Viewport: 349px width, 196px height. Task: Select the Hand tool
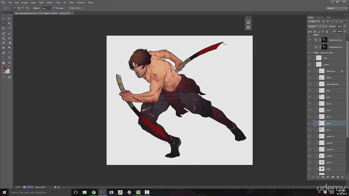(4, 63)
